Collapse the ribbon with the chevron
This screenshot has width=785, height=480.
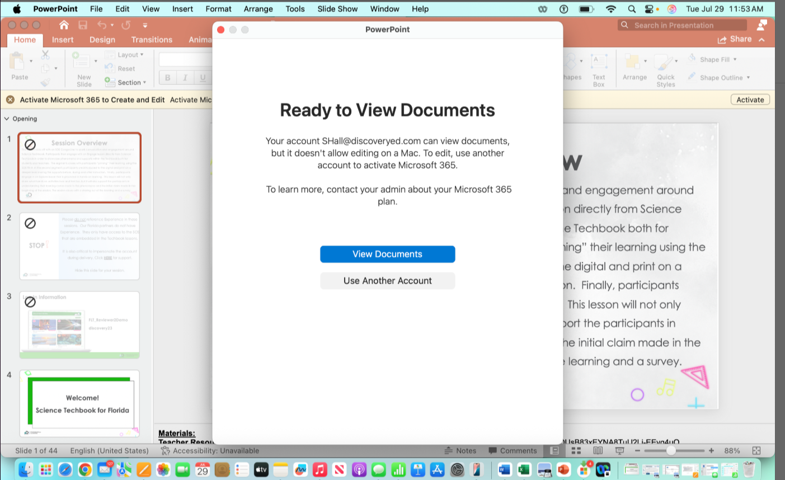(762, 40)
